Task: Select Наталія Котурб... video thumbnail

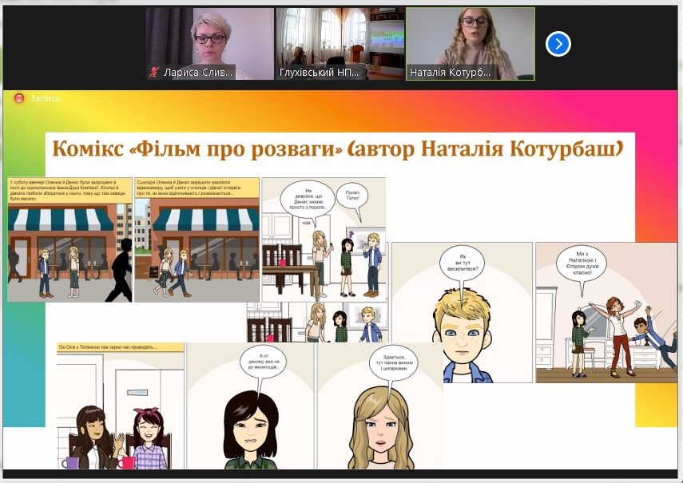Action: point(470,38)
